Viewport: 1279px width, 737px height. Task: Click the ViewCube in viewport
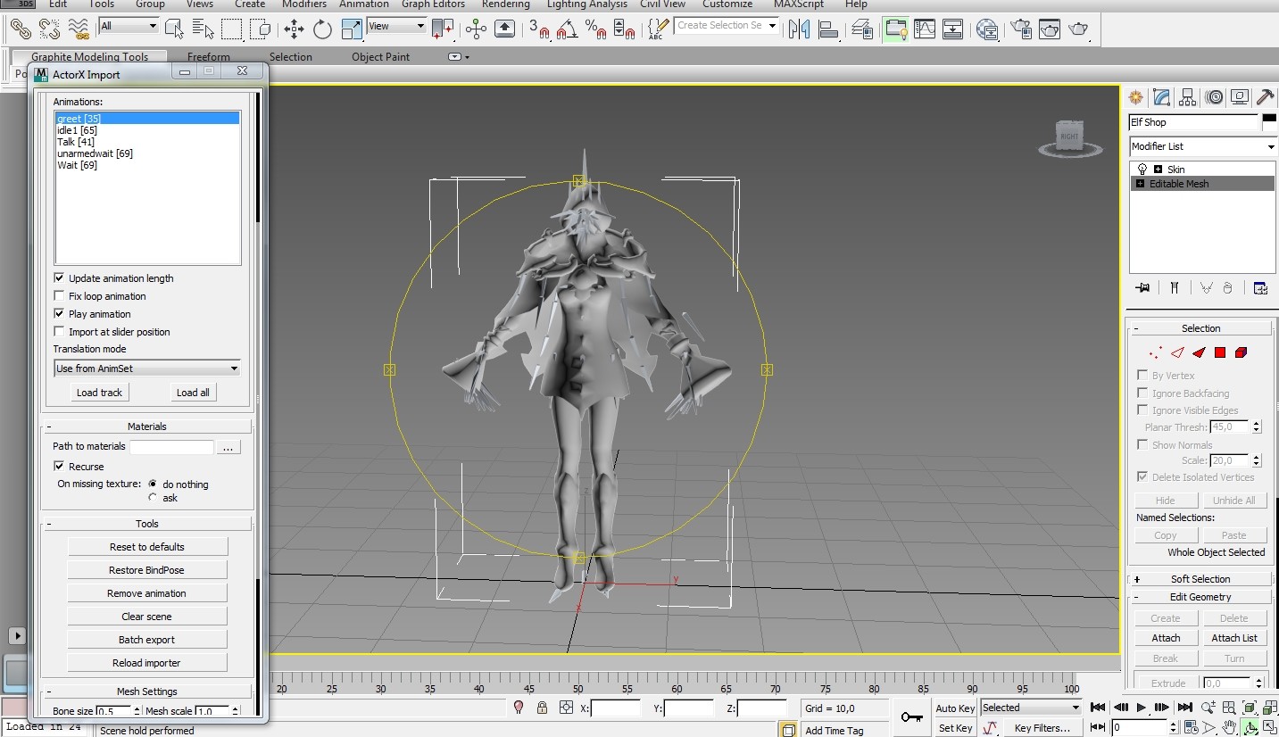[1069, 138]
